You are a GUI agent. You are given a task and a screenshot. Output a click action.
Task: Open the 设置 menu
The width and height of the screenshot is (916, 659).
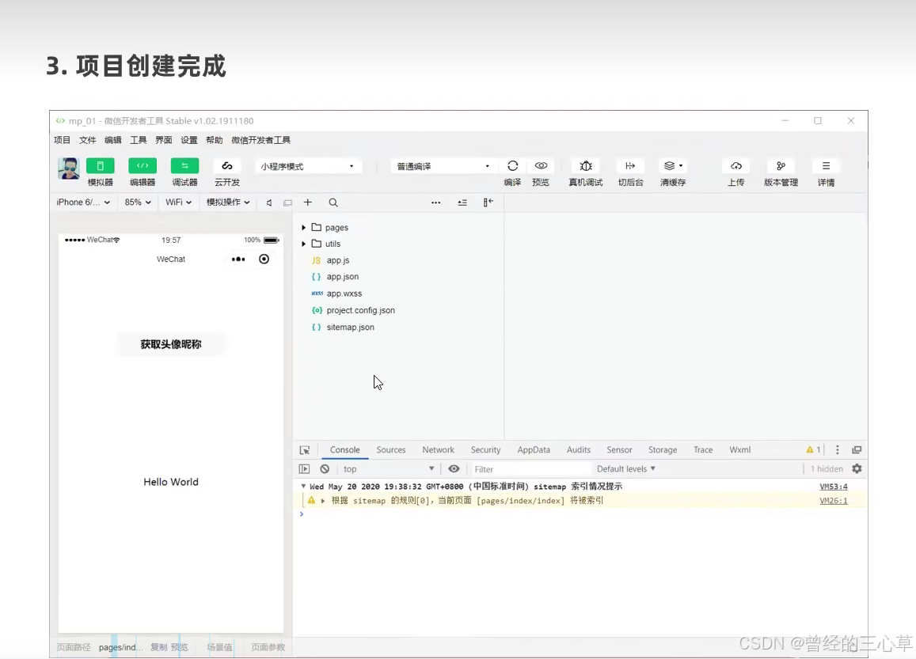(188, 140)
